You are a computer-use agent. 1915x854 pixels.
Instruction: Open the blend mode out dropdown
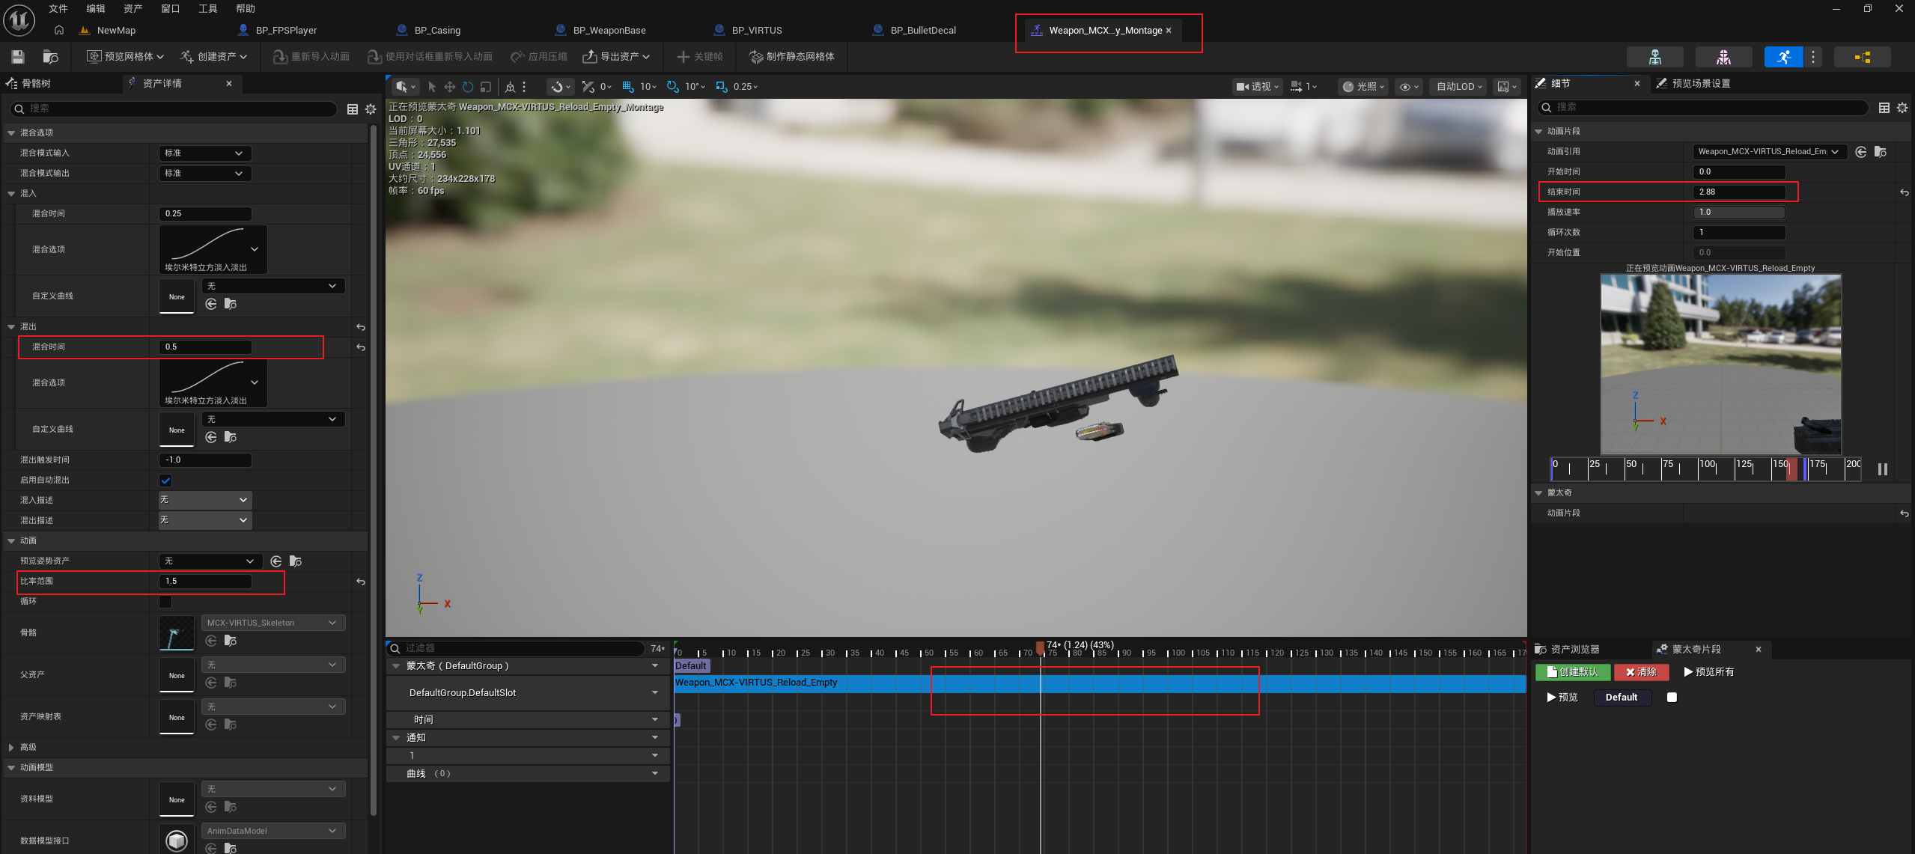(204, 174)
